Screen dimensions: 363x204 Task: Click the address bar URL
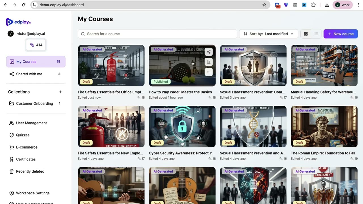pyautogui.click(x=62, y=5)
